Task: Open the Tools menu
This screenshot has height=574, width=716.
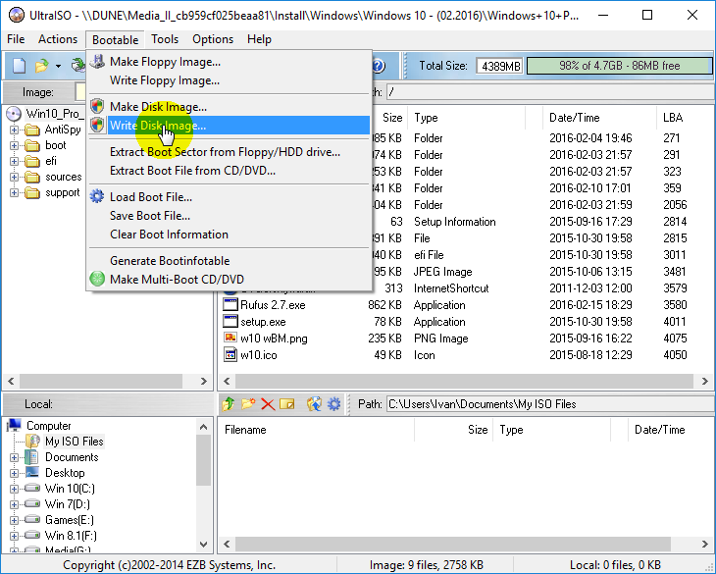Action: coord(165,39)
